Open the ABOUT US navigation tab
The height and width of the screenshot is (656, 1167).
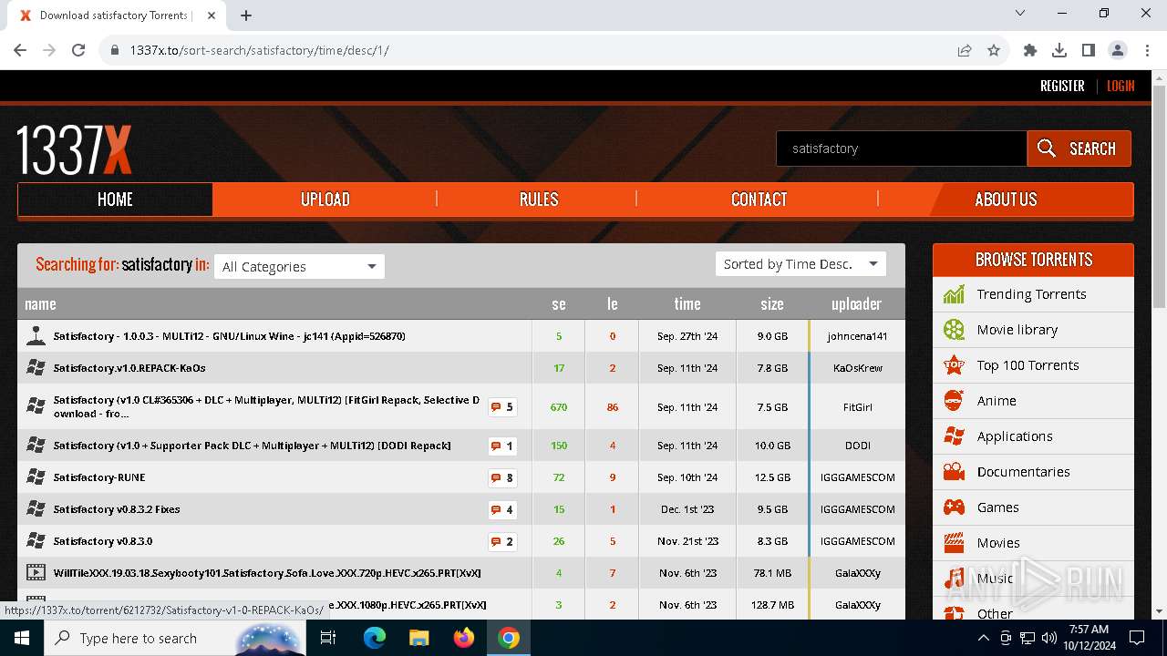(1006, 200)
